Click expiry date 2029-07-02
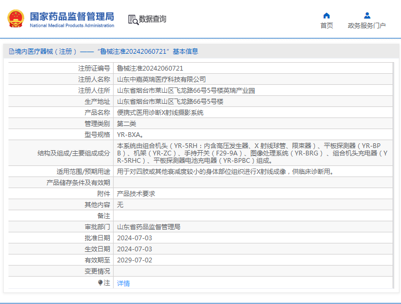The width and height of the screenshot is (401, 304). 135,260
